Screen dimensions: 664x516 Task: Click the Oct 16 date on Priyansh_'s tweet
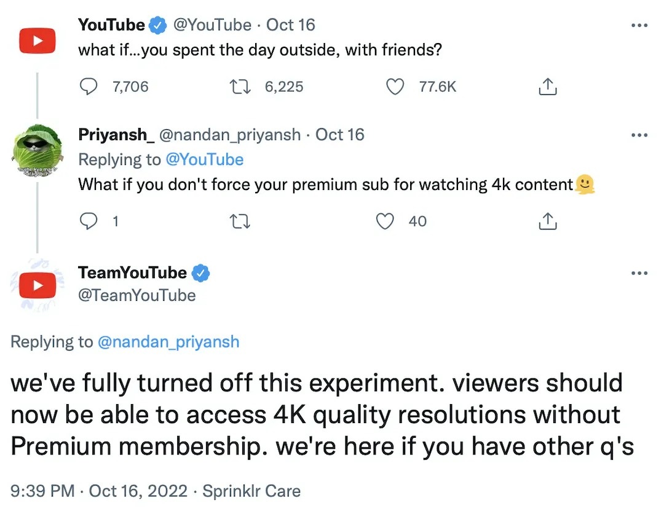tap(340, 135)
